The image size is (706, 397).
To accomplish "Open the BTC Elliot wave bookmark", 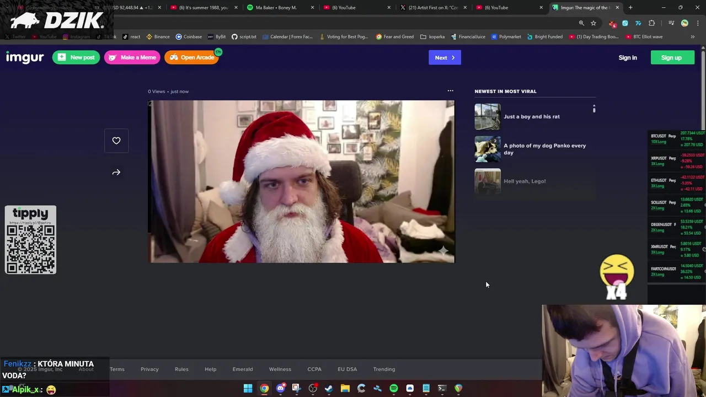I will 644,37.
